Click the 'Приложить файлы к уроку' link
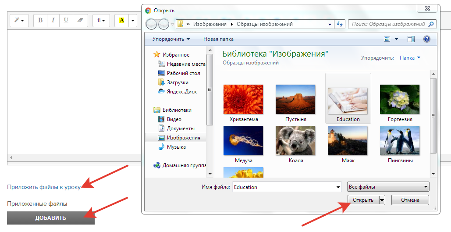The width and height of the screenshot is (451, 232). 44,187
